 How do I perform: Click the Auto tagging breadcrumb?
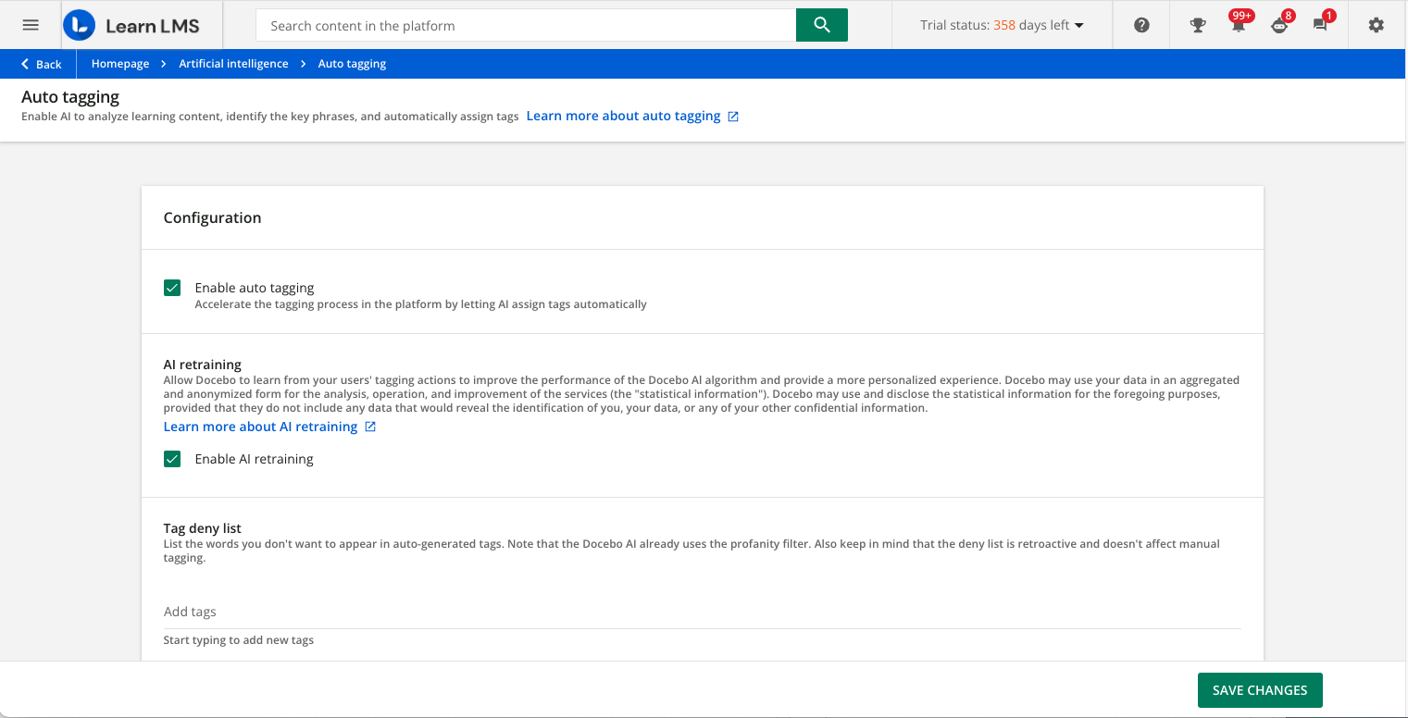coord(352,64)
